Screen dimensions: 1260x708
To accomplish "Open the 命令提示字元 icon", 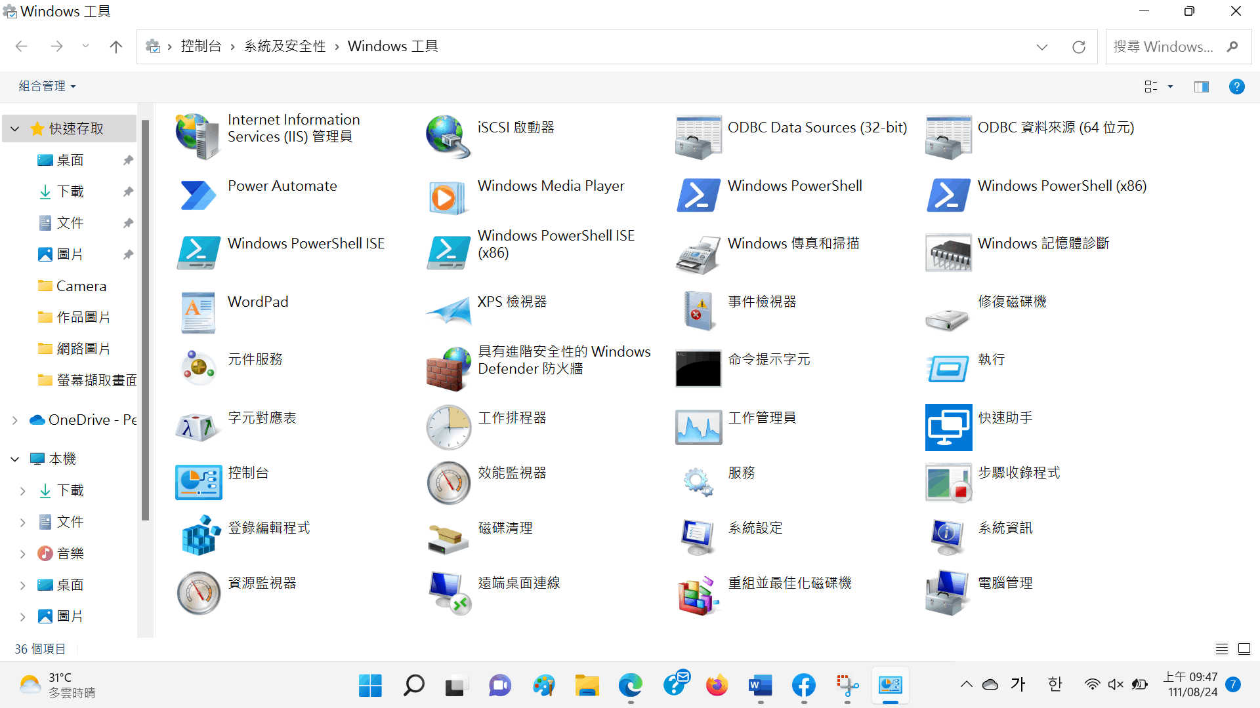I will click(698, 368).
